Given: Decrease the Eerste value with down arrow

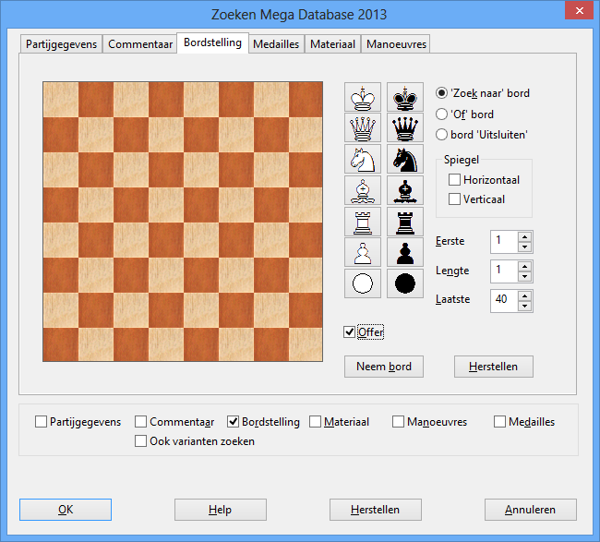Looking at the screenshot, I should [525, 247].
